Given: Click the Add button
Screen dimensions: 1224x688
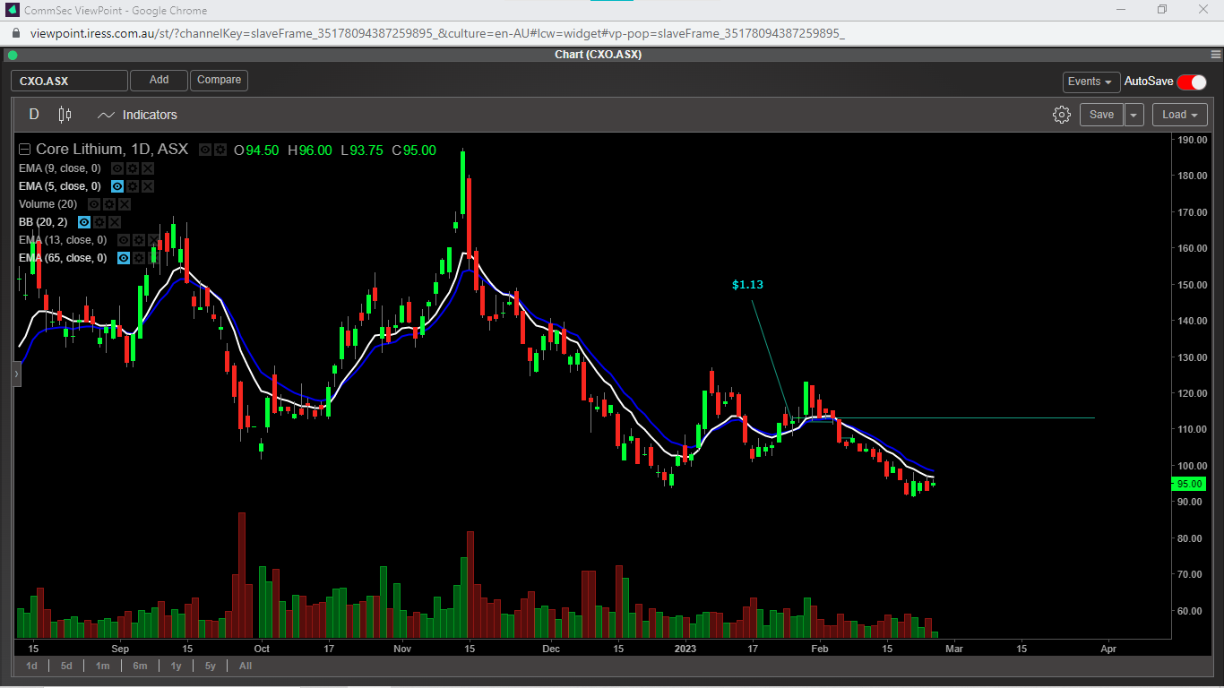Looking at the screenshot, I should pyautogui.click(x=159, y=81).
